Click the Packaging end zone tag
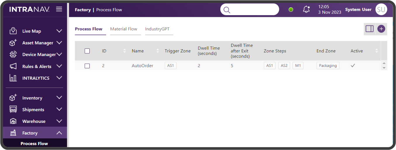The width and height of the screenshot is (396, 150). 328,66
